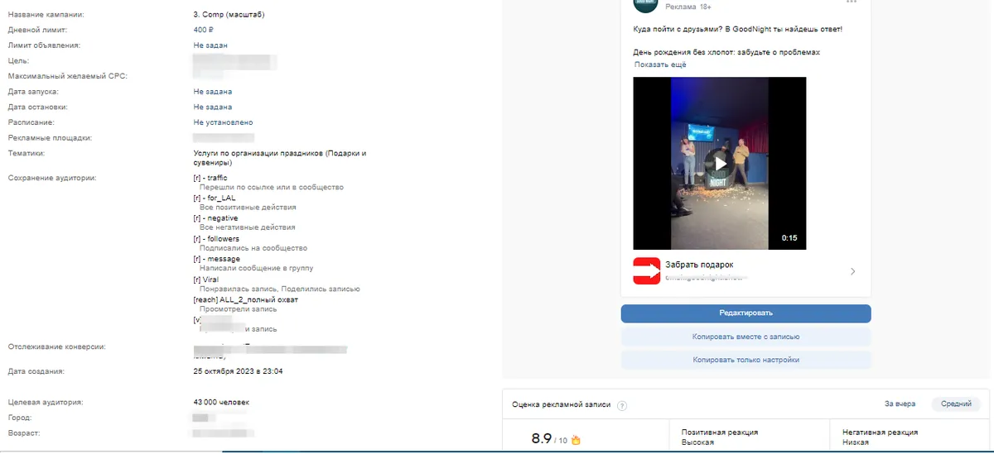The height and width of the screenshot is (454, 994).
Task: Click the 0:15 duration label on video
Action: point(789,238)
